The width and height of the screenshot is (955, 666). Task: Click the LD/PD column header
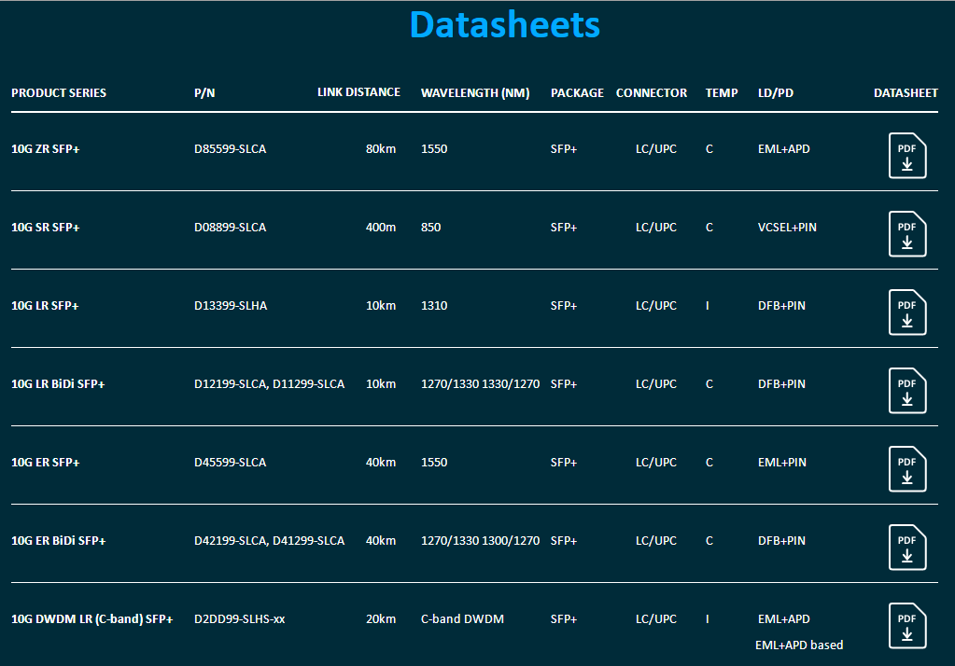[776, 93]
